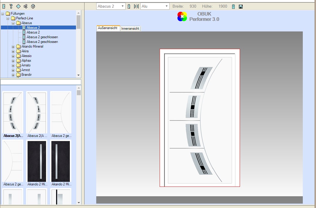Viewport: 316px width, 208px height.
Task: Click the calculator icon next to Höhe
Action: [x=233, y=6]
